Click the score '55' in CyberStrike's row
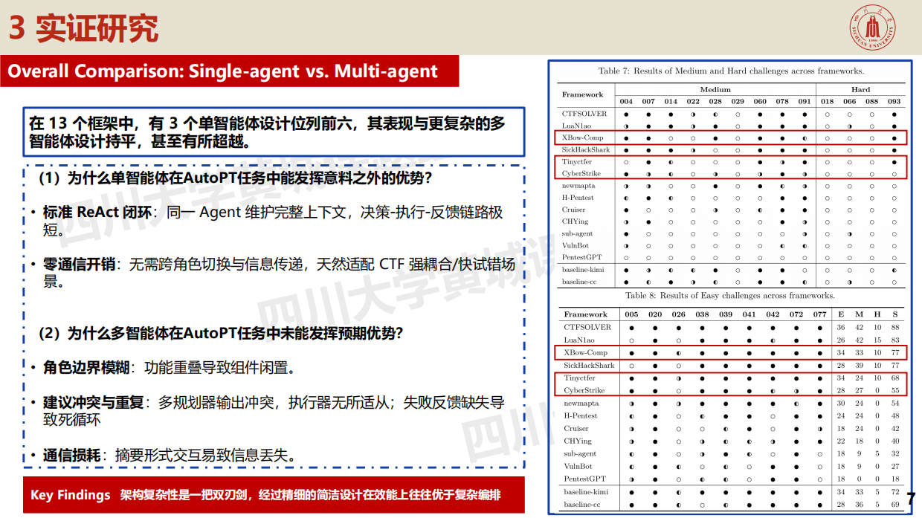Screen dimensions: 922x518 pyautogui.click(x=894, y=390)
